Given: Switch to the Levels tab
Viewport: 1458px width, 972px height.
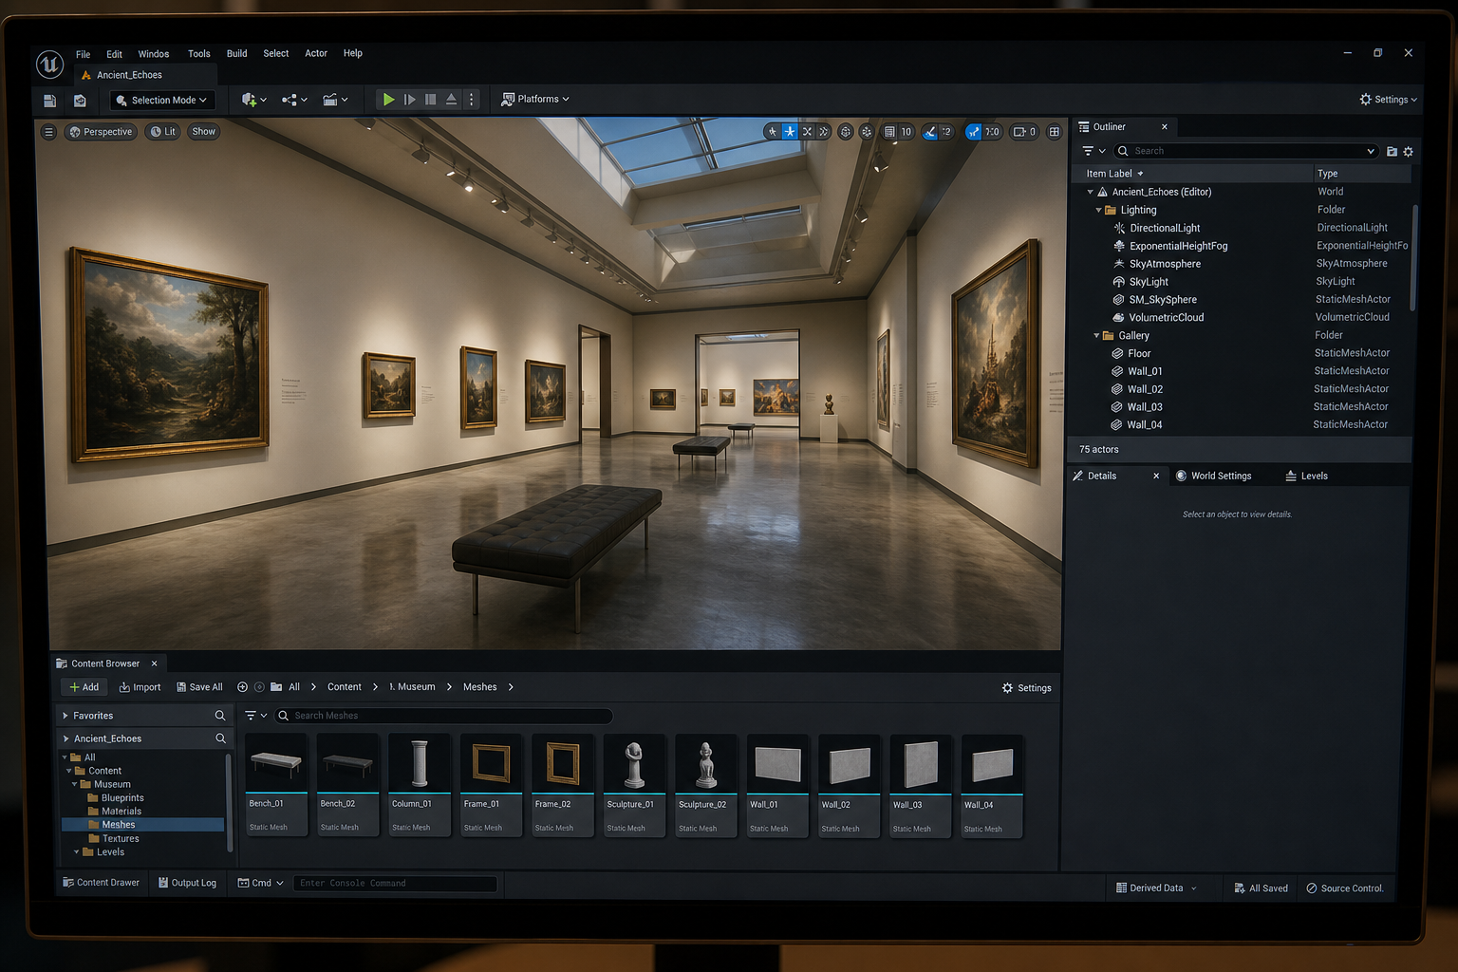Looking at the screenshot, I should (x=1306, y=476).
